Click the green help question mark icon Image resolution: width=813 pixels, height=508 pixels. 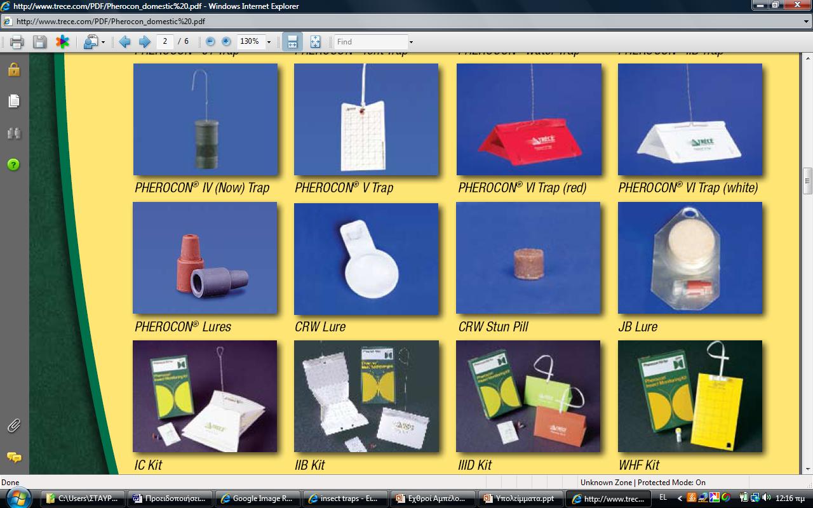click(14, 165)
